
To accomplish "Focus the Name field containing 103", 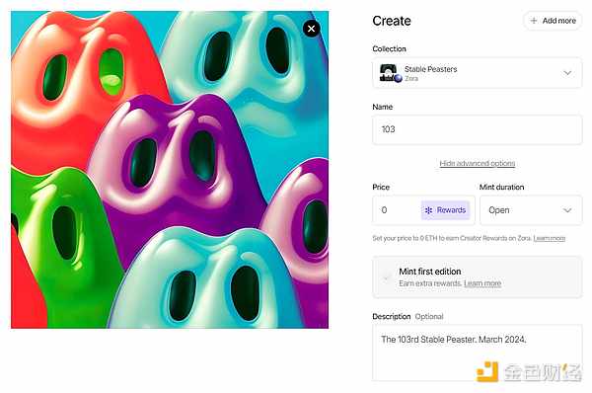I will tap(478, 129).
